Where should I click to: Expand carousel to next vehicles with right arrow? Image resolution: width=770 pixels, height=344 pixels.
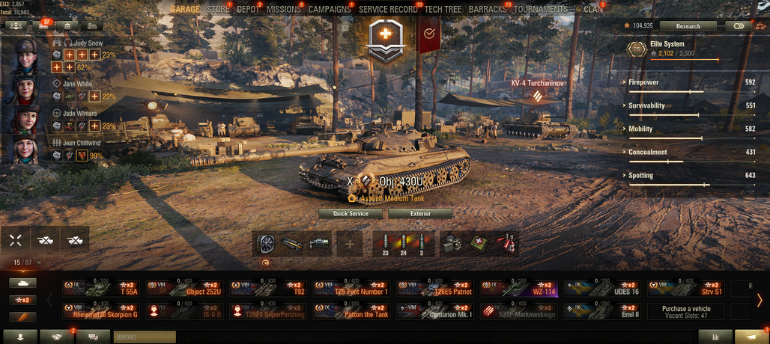click(760, 300)
